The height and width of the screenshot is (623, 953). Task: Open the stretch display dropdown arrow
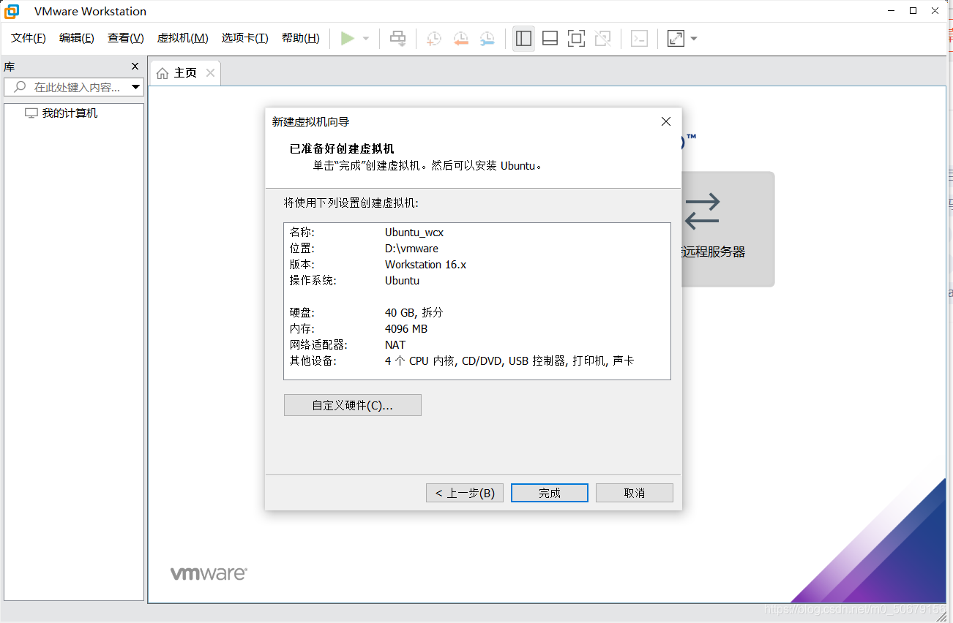click(694, 39)
